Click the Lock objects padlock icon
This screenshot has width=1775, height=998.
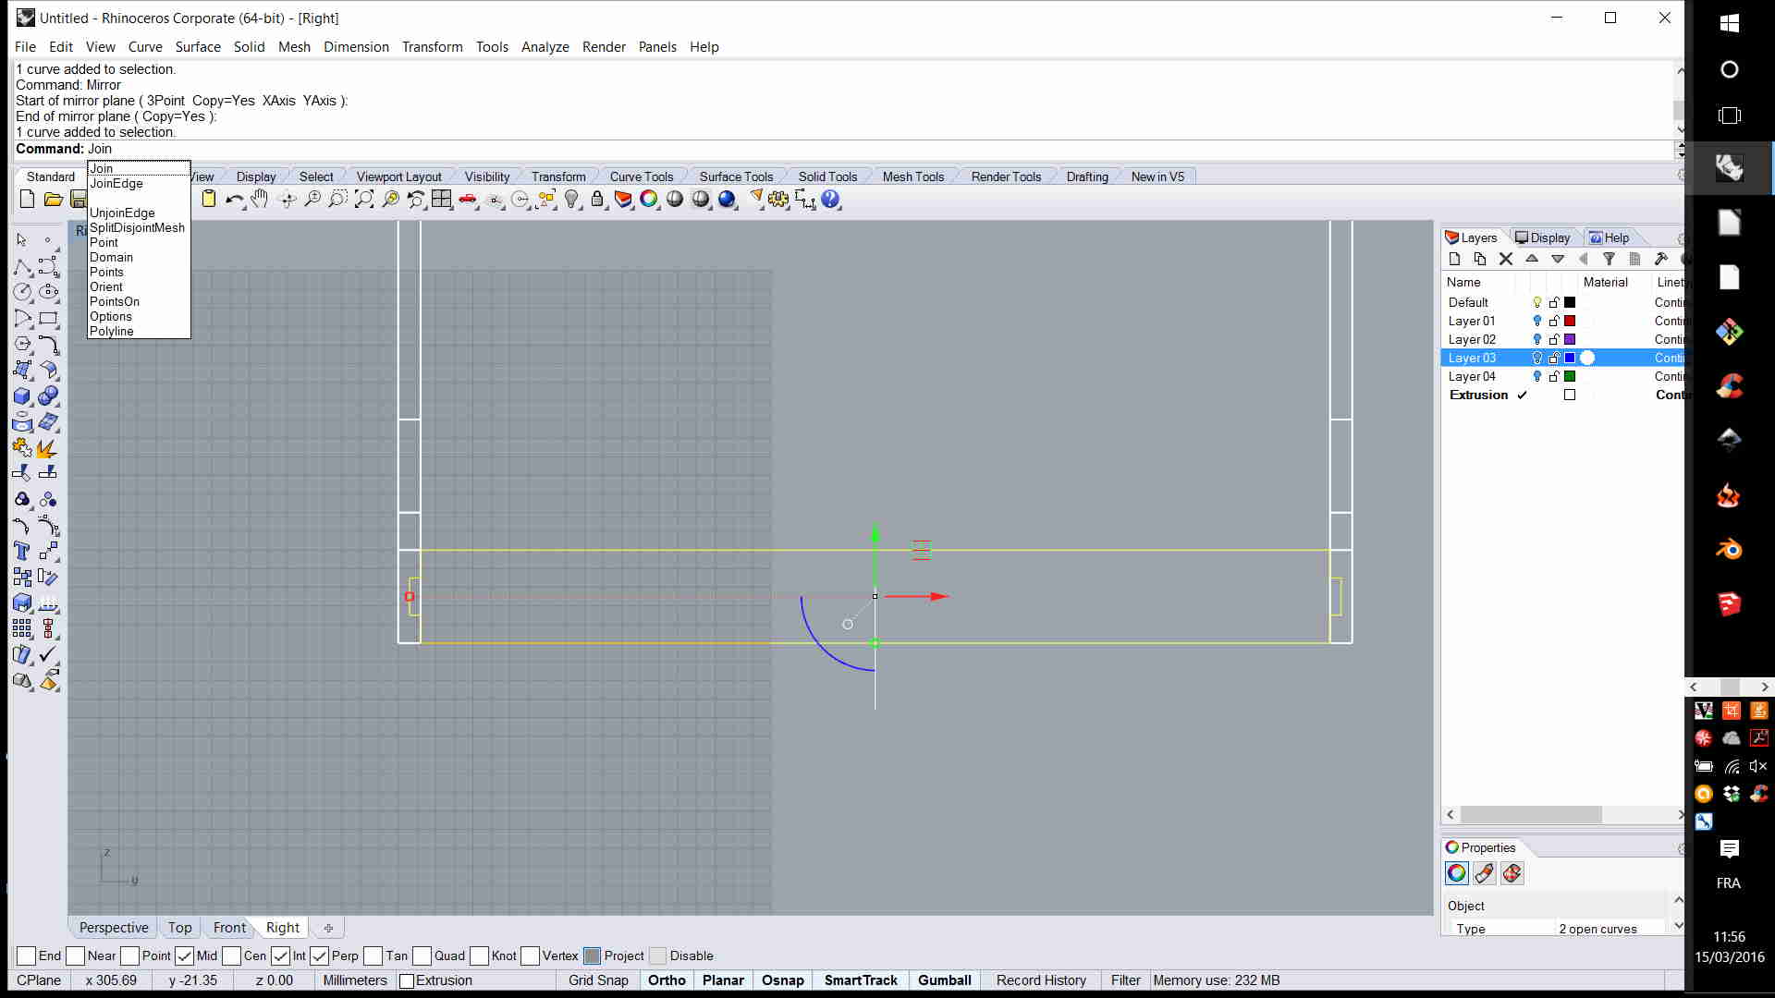[x=597, y=200]
